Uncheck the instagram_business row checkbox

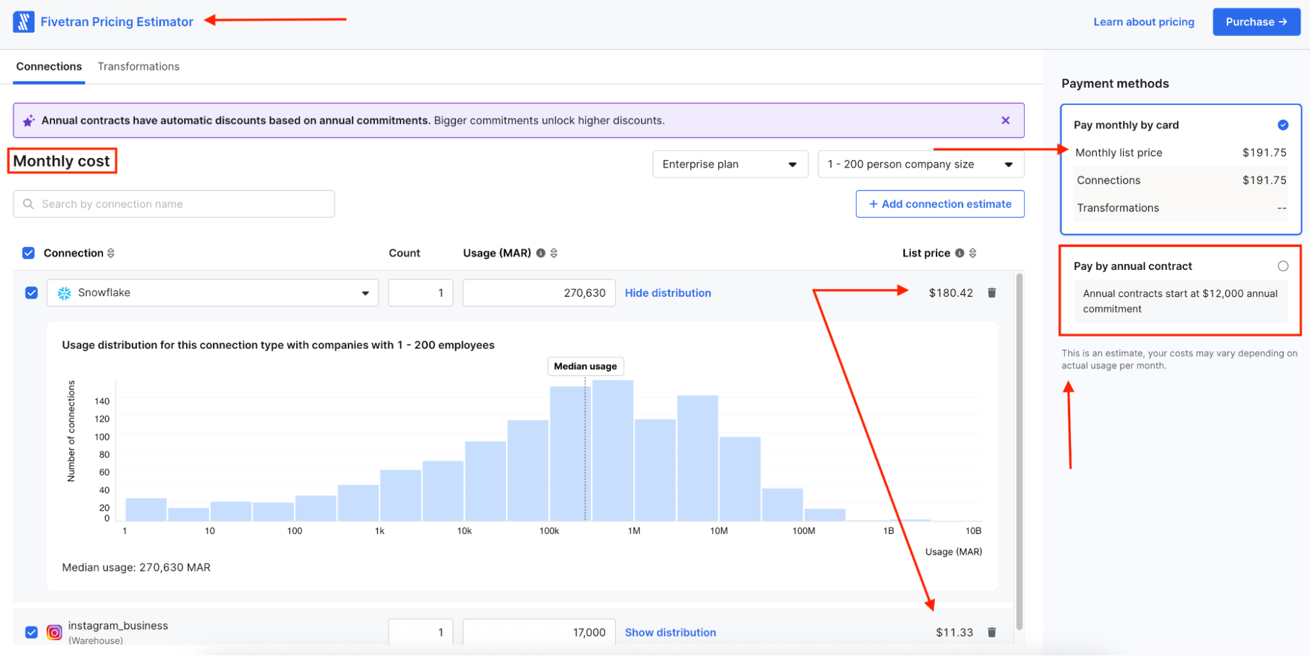coord(31,632)
